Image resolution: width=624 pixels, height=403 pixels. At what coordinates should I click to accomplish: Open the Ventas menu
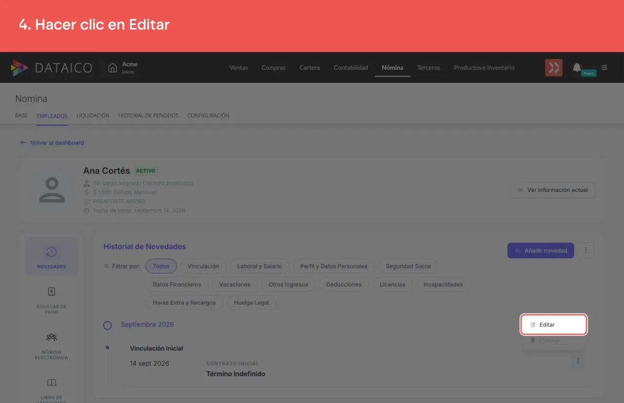pyautogui.click(x=238, y=68)
